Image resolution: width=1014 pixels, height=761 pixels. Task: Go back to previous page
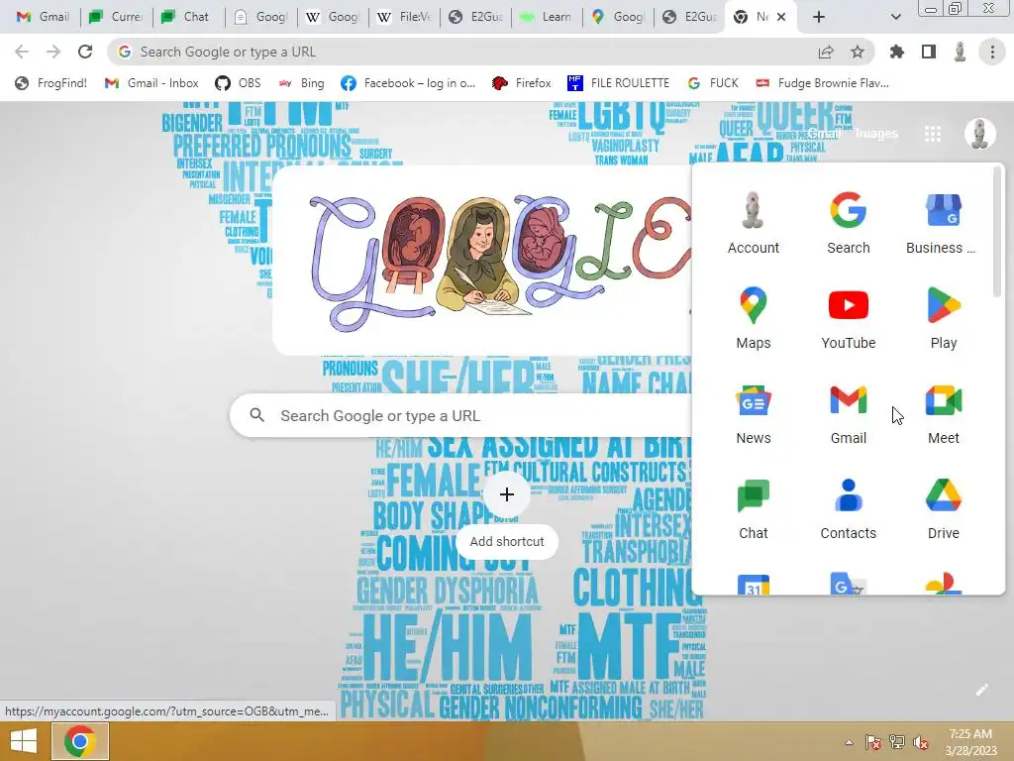[22, 52]
